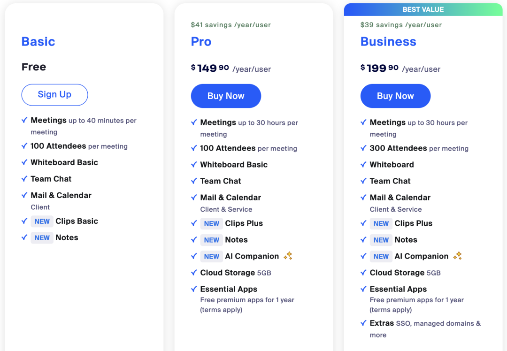
Task: Click the NEW badge next to Basic Notes
Action: pyautogui.click(x=42, y=238)
